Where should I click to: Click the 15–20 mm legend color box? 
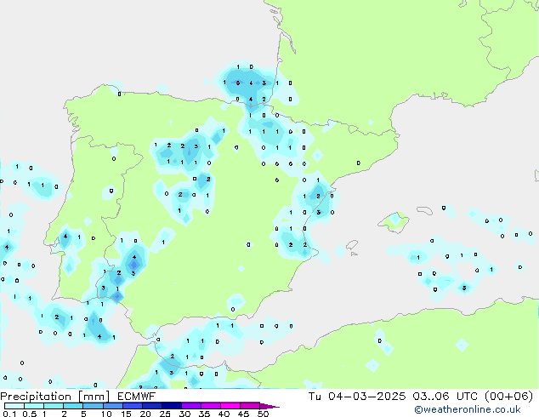point(133,406)
